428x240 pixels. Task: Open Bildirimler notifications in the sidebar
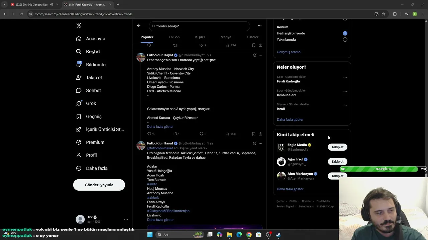[91, 65]
